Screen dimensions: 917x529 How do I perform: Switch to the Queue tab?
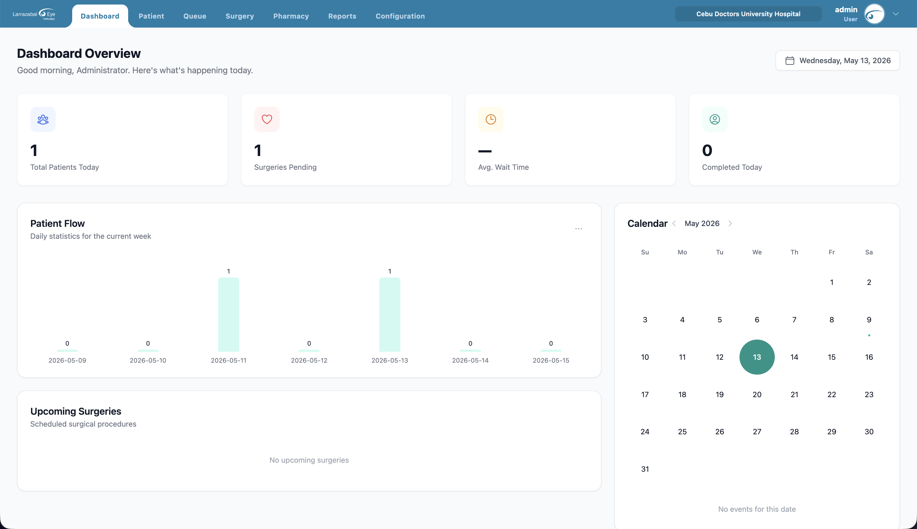(x=195, y=16)
